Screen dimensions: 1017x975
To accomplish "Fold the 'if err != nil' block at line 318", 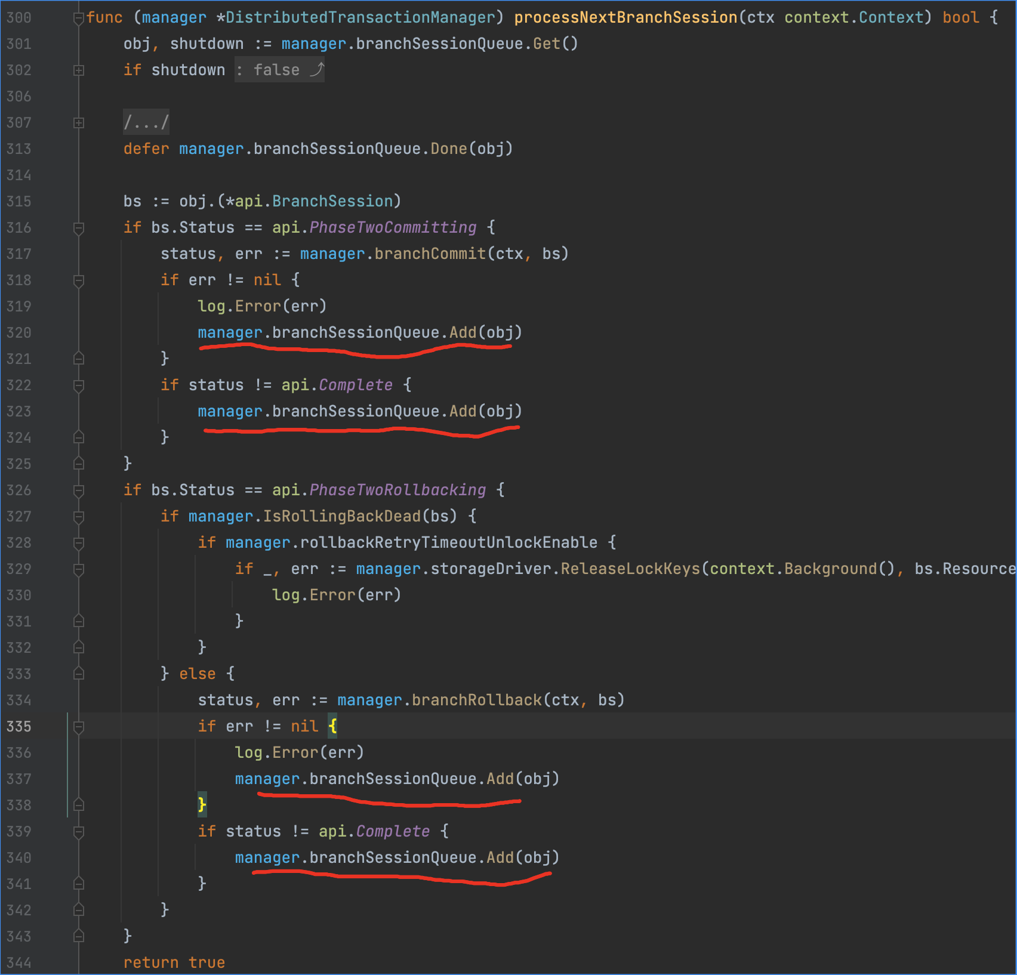I will click(78, 280).
